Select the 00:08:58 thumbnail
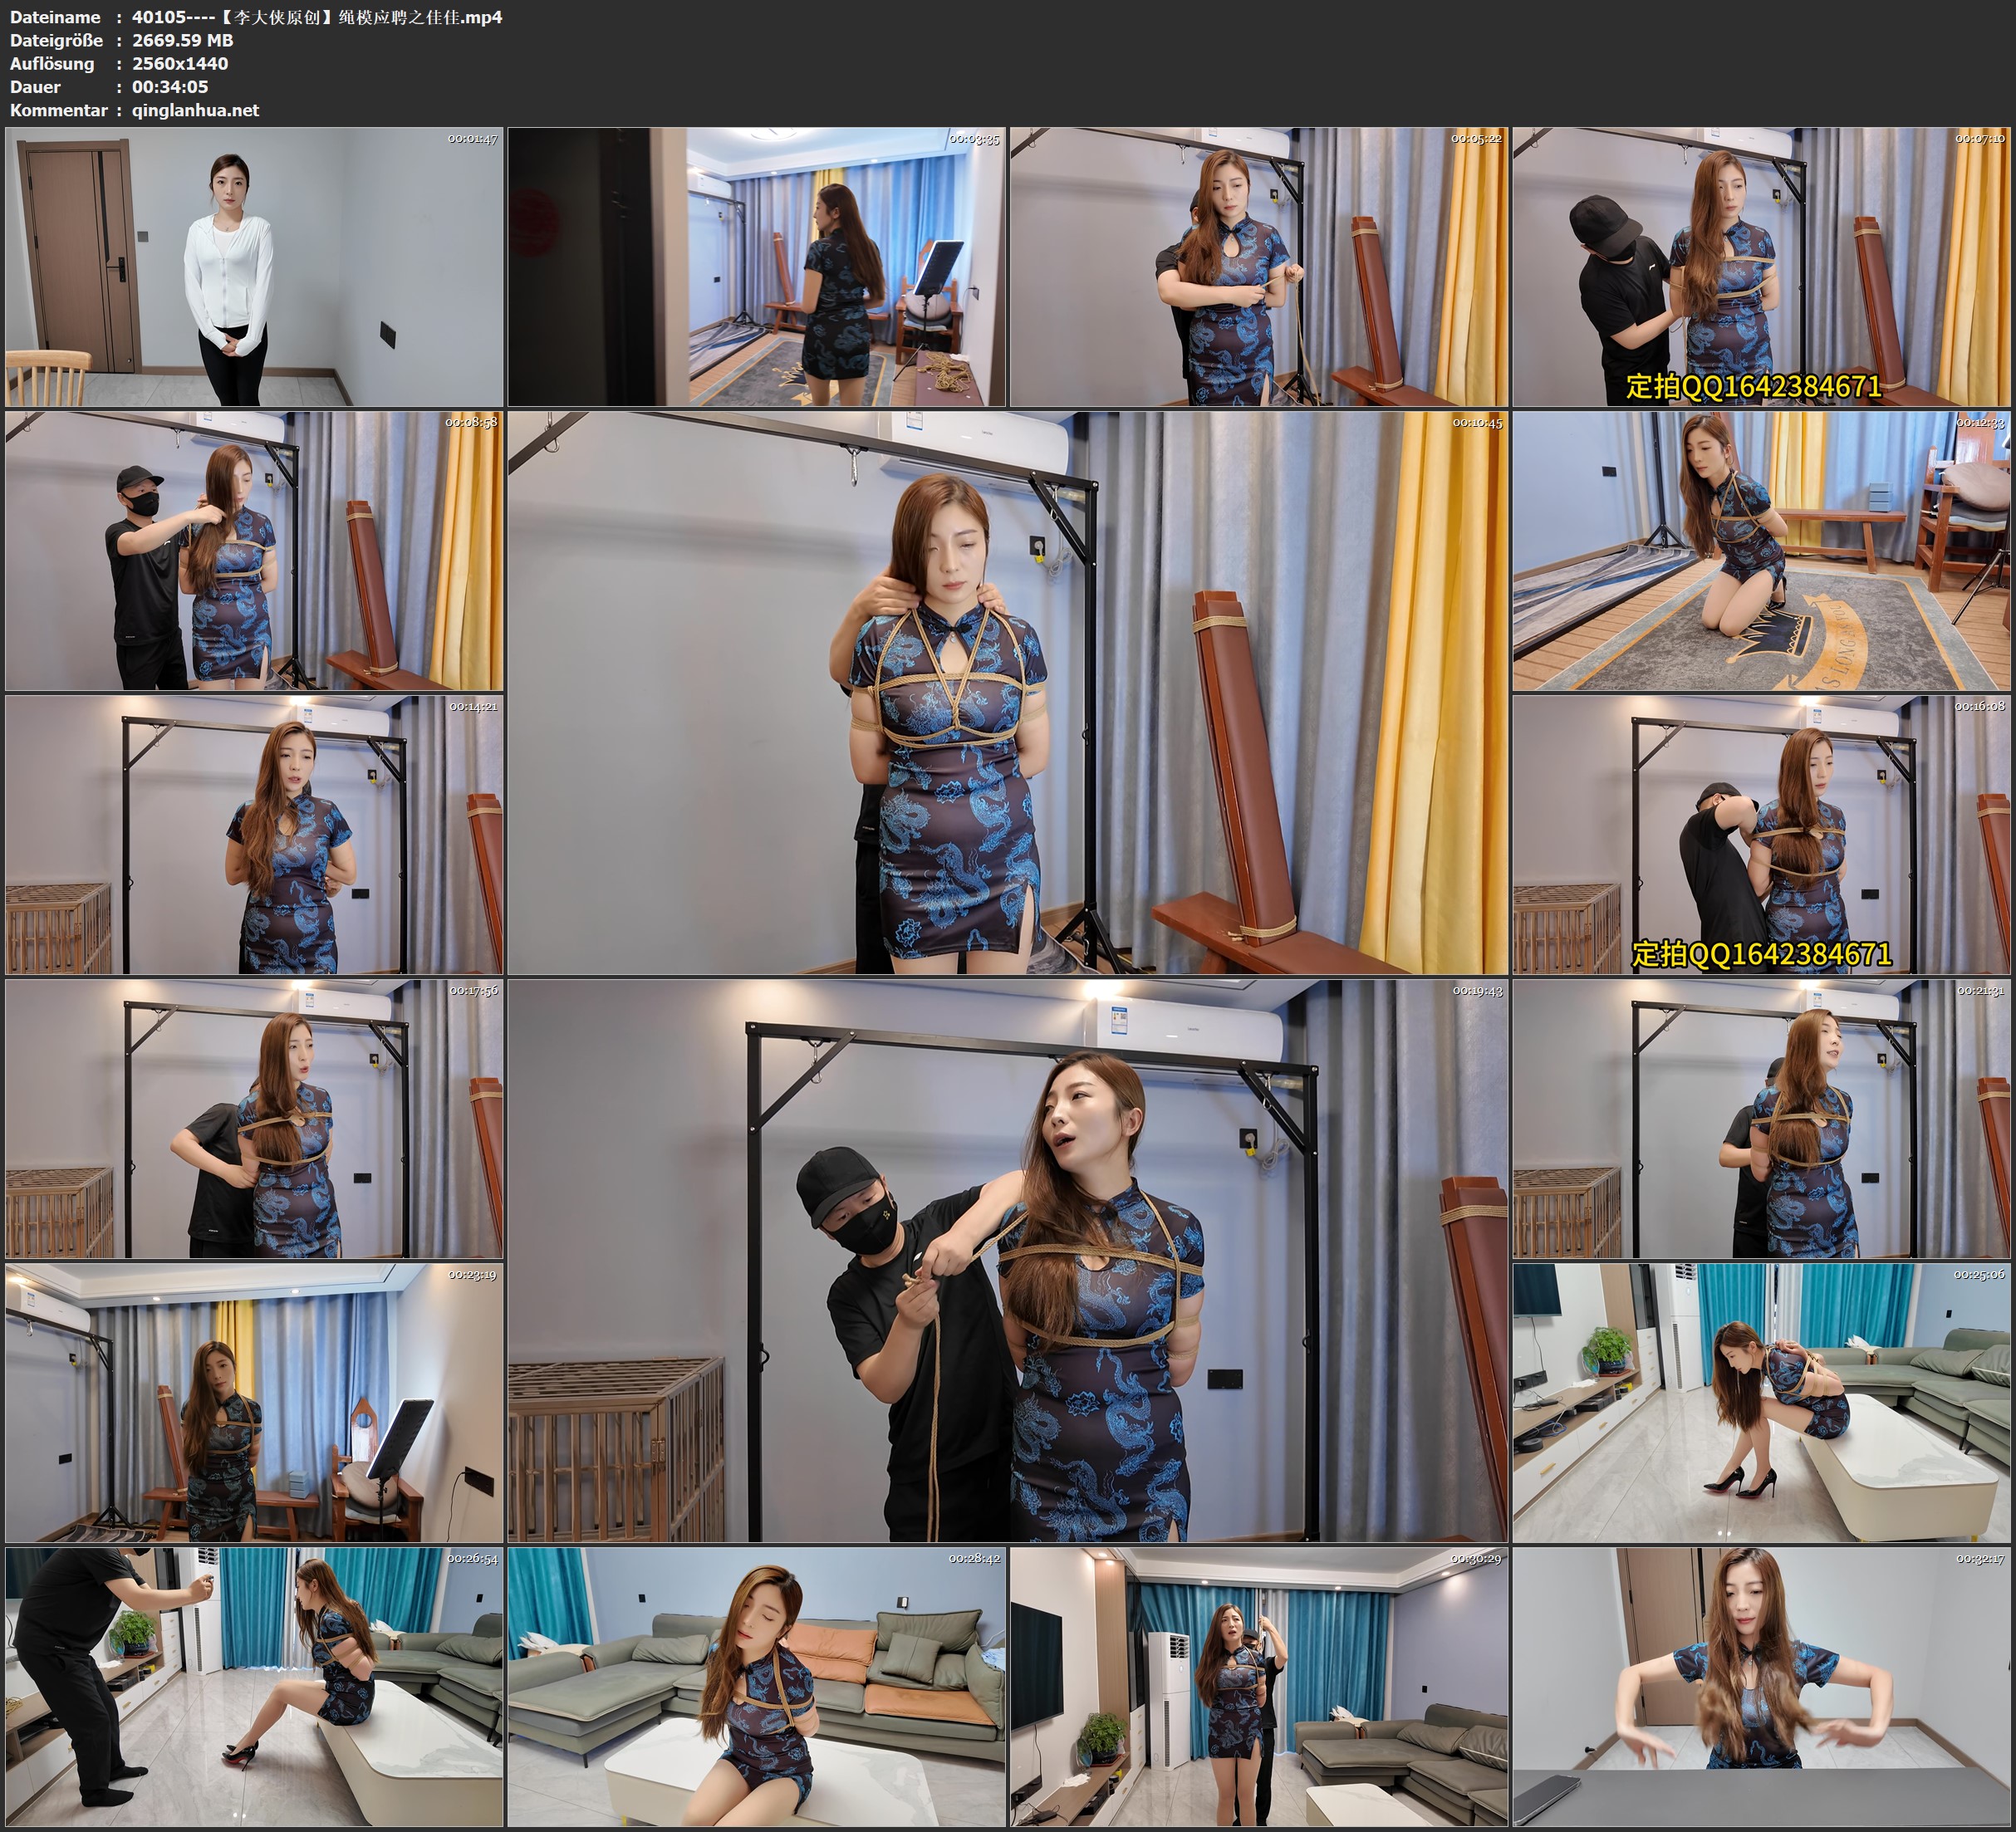 click(x=254, y=551)
